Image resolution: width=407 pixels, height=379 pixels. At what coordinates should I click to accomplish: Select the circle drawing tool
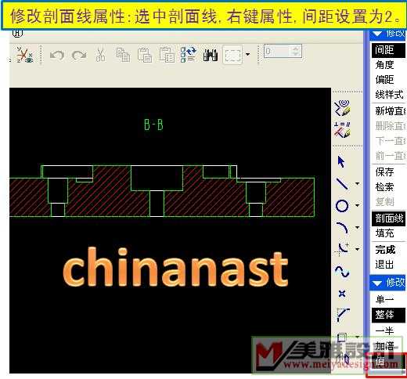click(x=342, y=206)
